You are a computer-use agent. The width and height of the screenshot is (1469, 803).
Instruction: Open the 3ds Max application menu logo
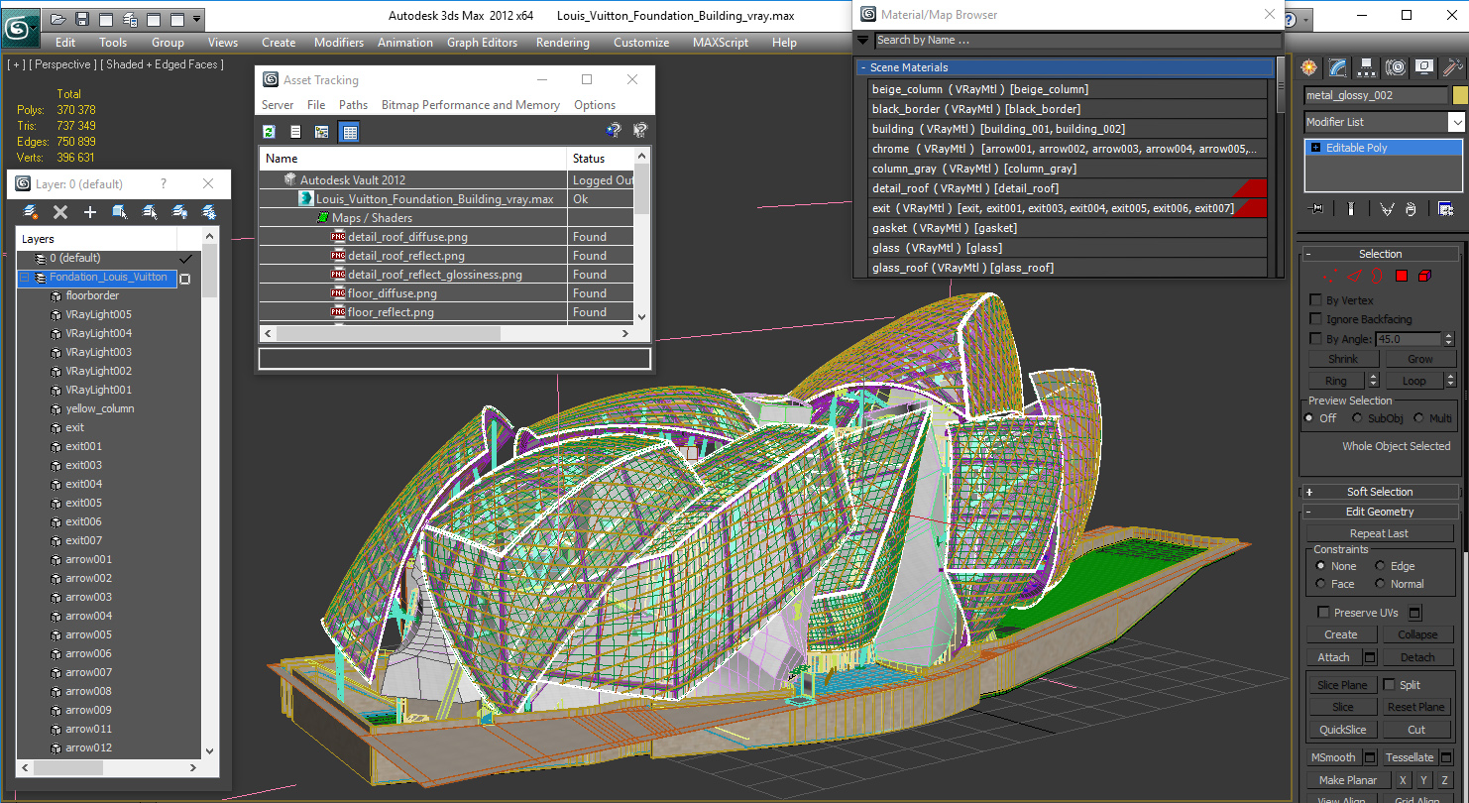point(19,27)
